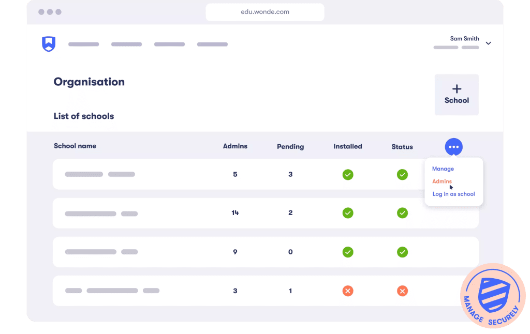Click the admins count 5

pos(235,174)
